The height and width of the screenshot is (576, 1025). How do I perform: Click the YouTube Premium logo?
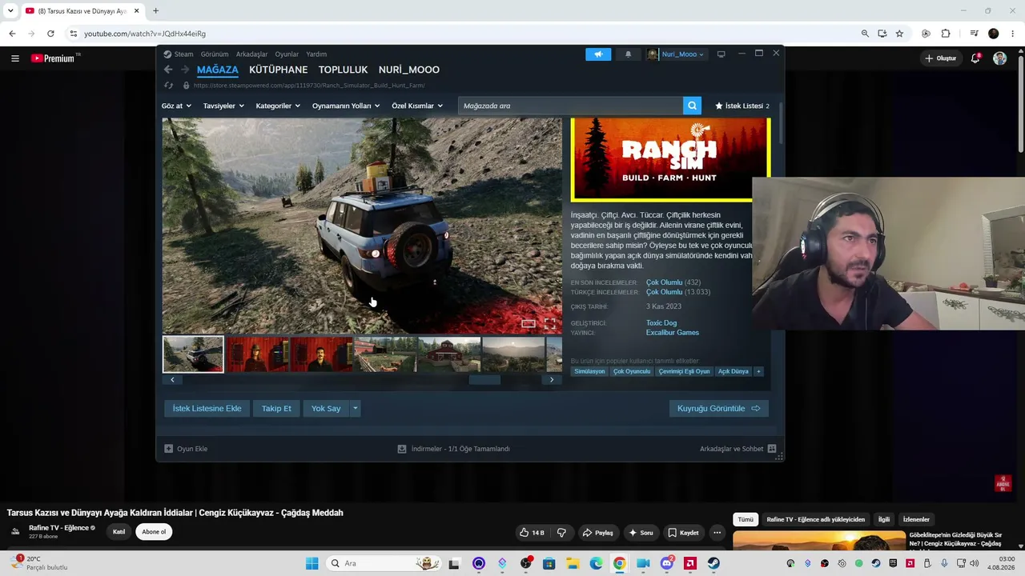click(x=53, y=58)
